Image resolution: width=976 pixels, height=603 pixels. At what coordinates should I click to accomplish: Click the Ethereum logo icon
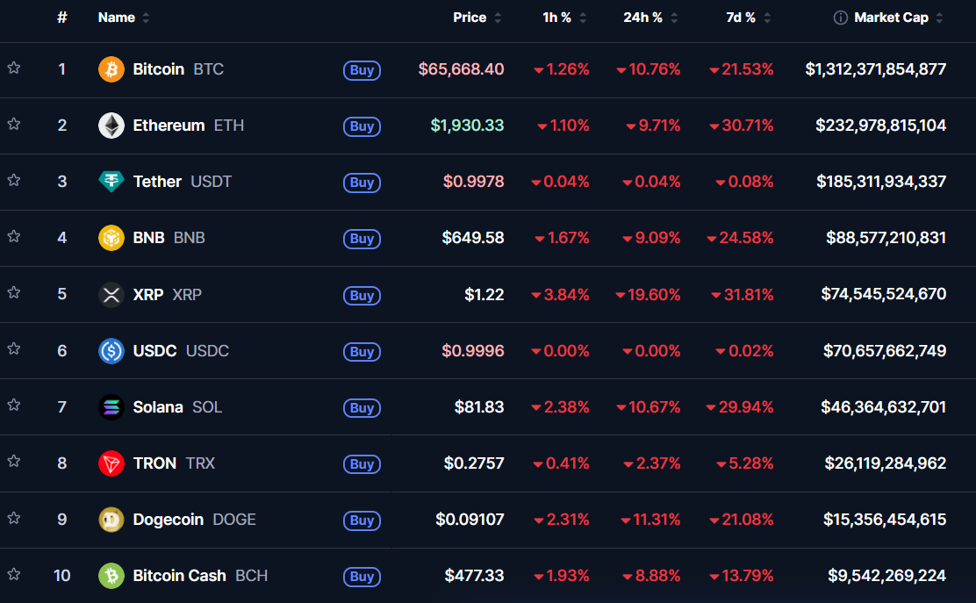(x=111, y=126)
